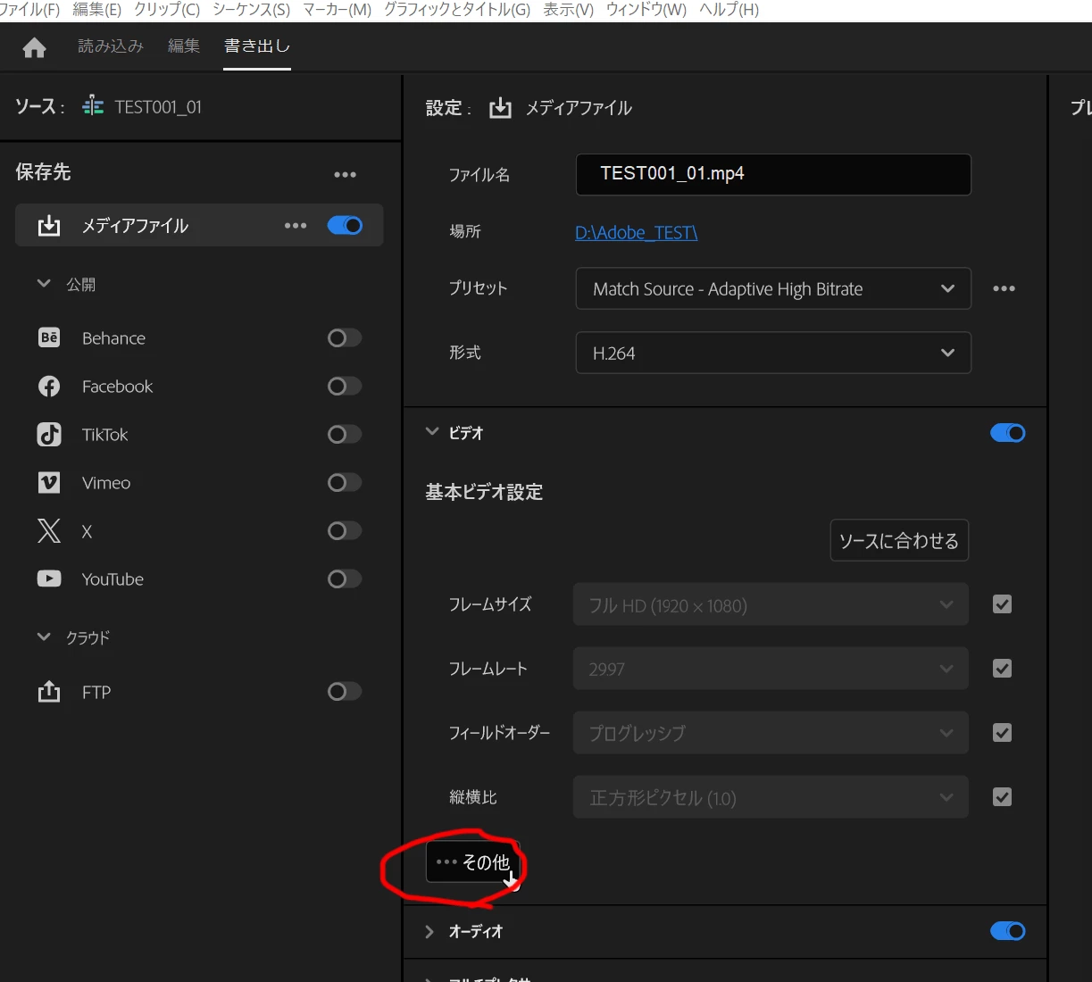Uncheck the フィールドオーダー match-source checkbox
Screen dimensions: 1092x982
(1002, 733)
